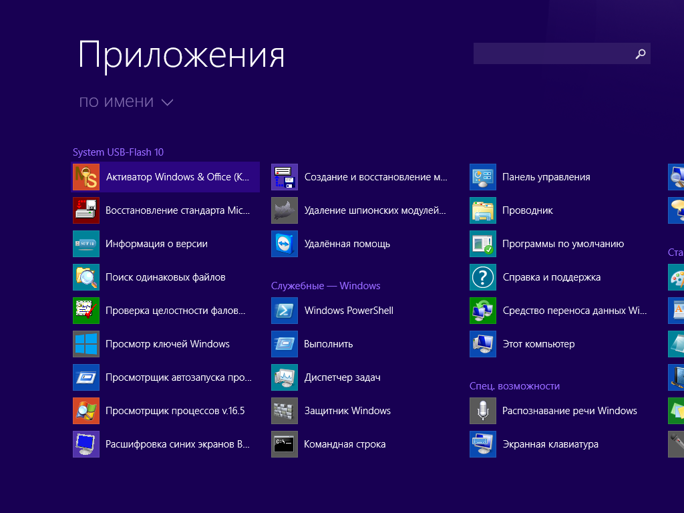The height and width of the screenshot is (513, 684).
Task: Open the Удалённая помощь TeamViewer icon
Action: click(285, 244)
